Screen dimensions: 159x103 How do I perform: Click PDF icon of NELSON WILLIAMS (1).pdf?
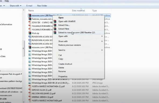pos(30,94)
